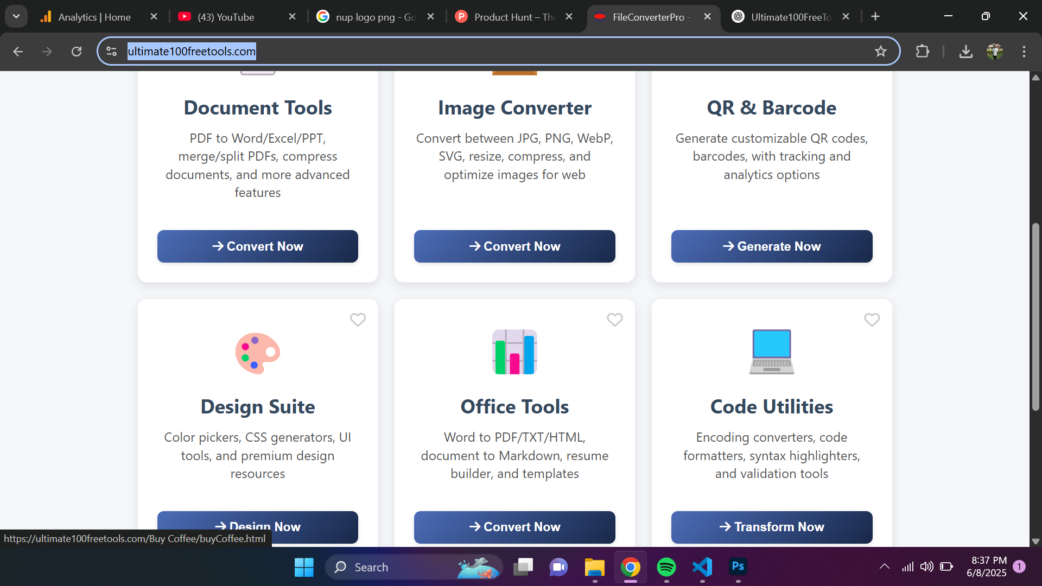The width and height of the screenshot is (1042, 586).
Task: Click the palette icon on Design Suite card
Action: click(257, 353)
